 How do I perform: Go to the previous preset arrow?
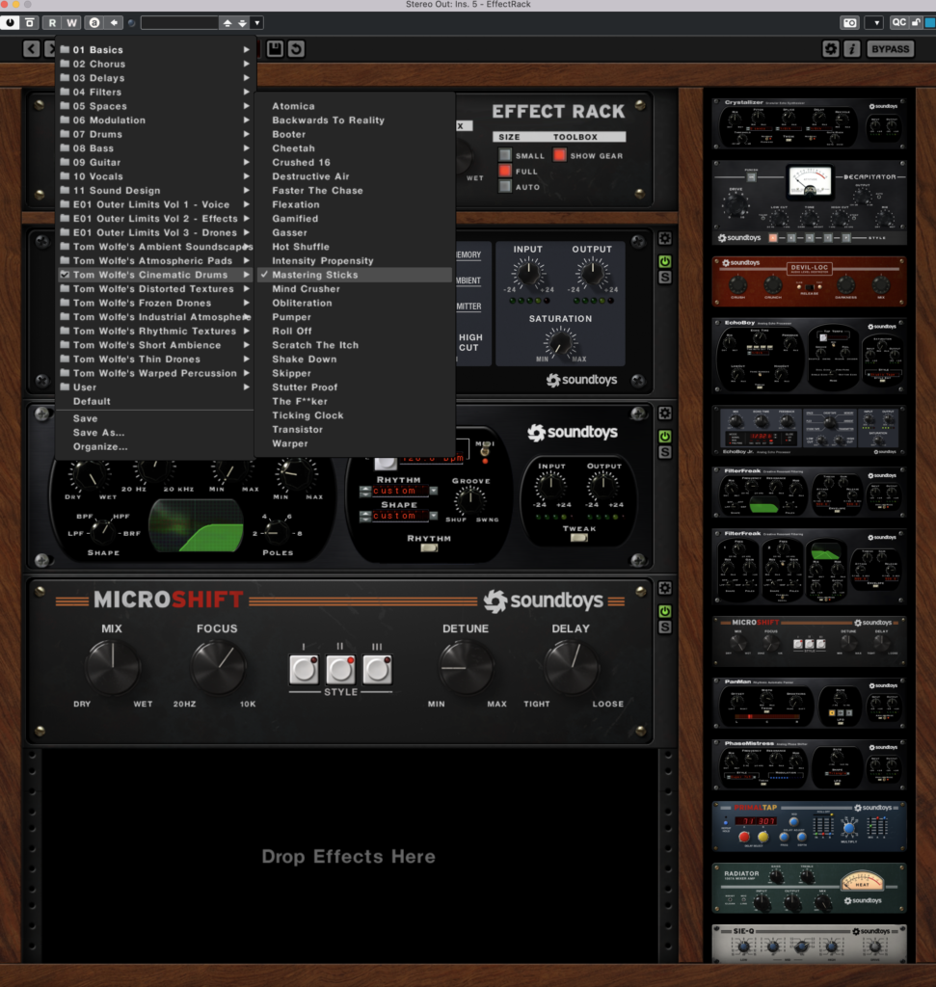[x=32, y=48]
